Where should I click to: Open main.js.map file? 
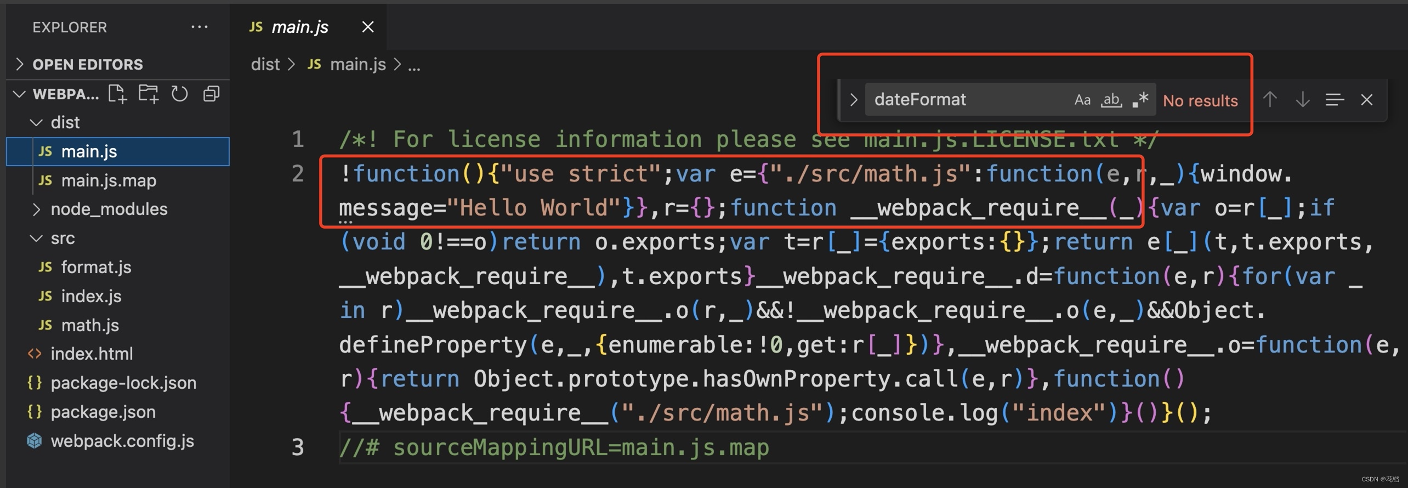point(117,180)
